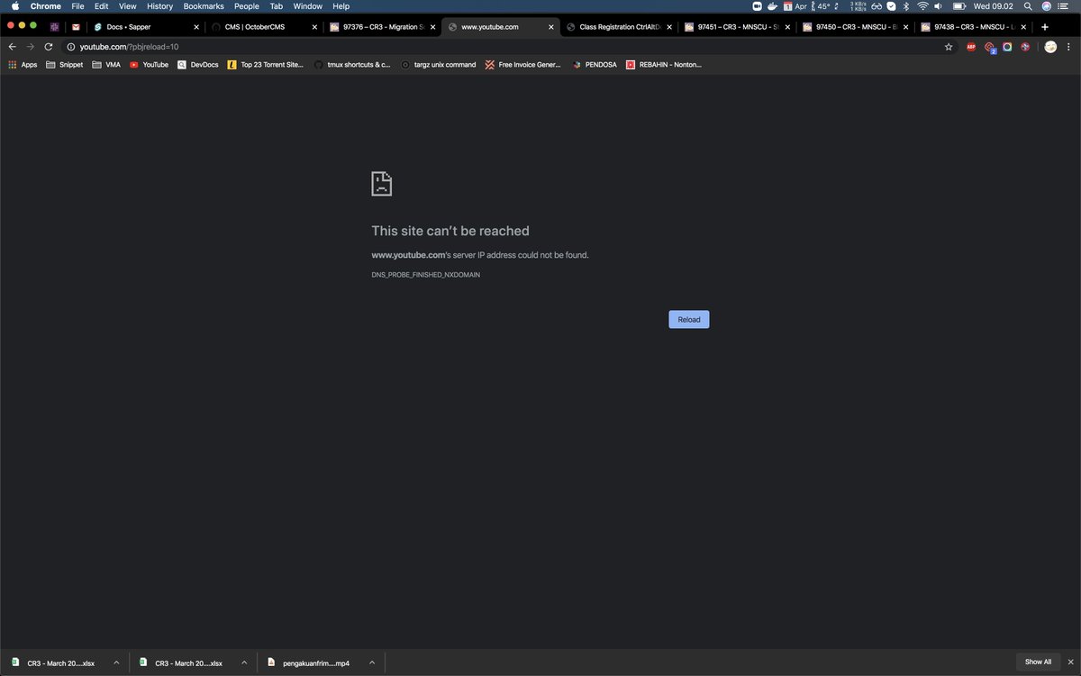This screenshot has width=1081, height=676.
Task: Open PENDOSA bookmark
Action: pyautogui.click(x=595, y=65)
